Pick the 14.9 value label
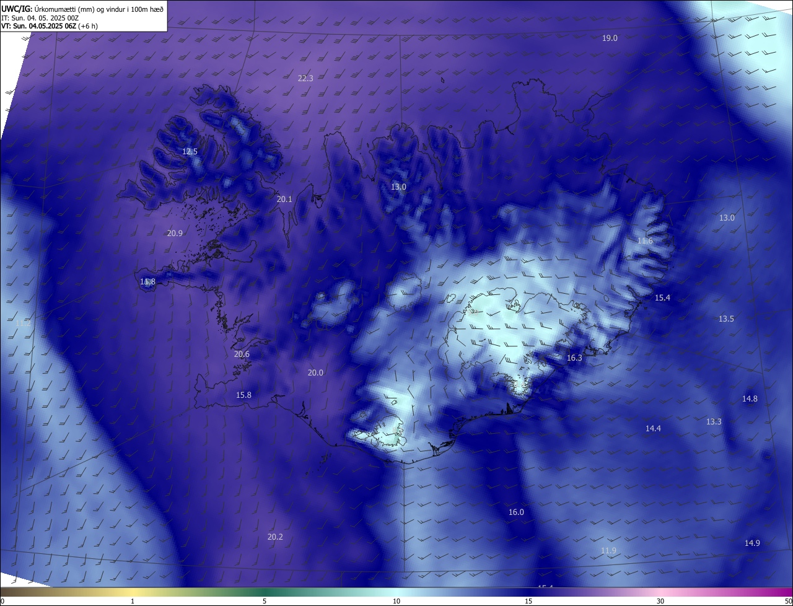The width and height of the screenshot is (793, 606). click(x=752, y=543)
